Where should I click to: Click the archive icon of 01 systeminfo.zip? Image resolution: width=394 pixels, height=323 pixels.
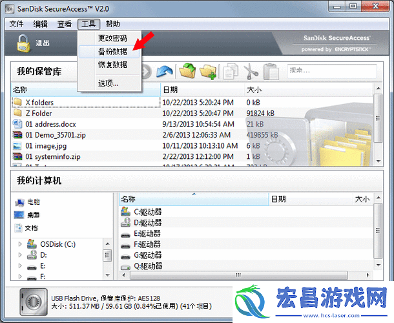[x=17, y=156]
